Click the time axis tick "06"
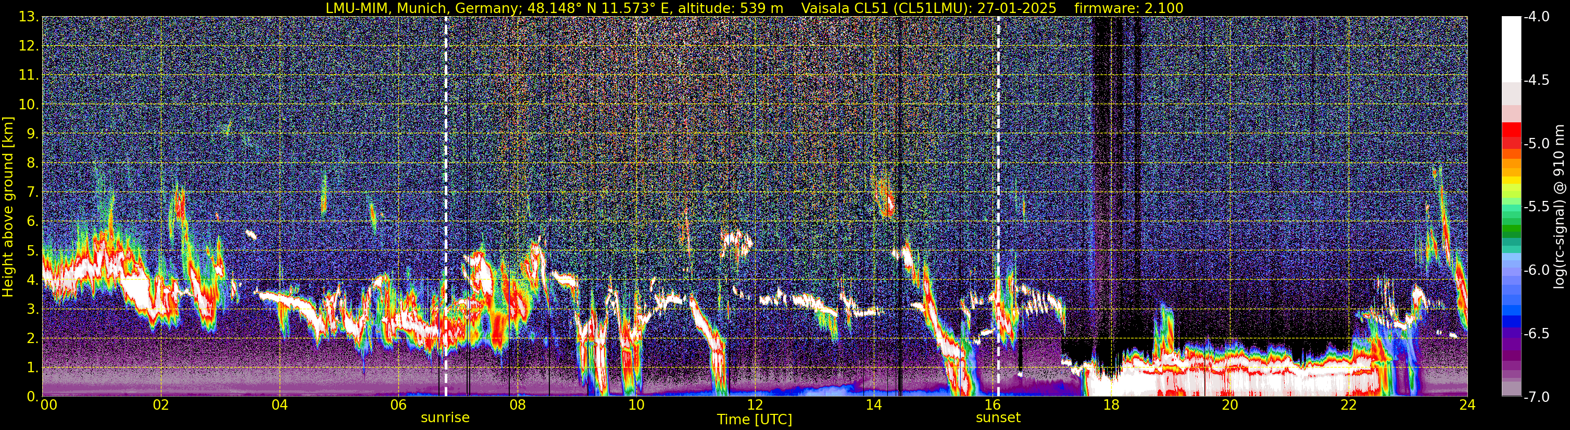This screenshot has width=1570, height=430. point(398,405)
